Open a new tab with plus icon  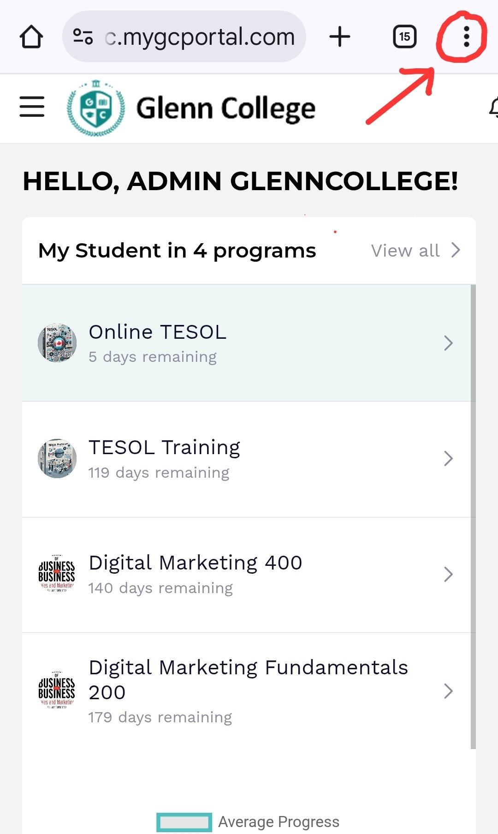click(x=340, y=37)
